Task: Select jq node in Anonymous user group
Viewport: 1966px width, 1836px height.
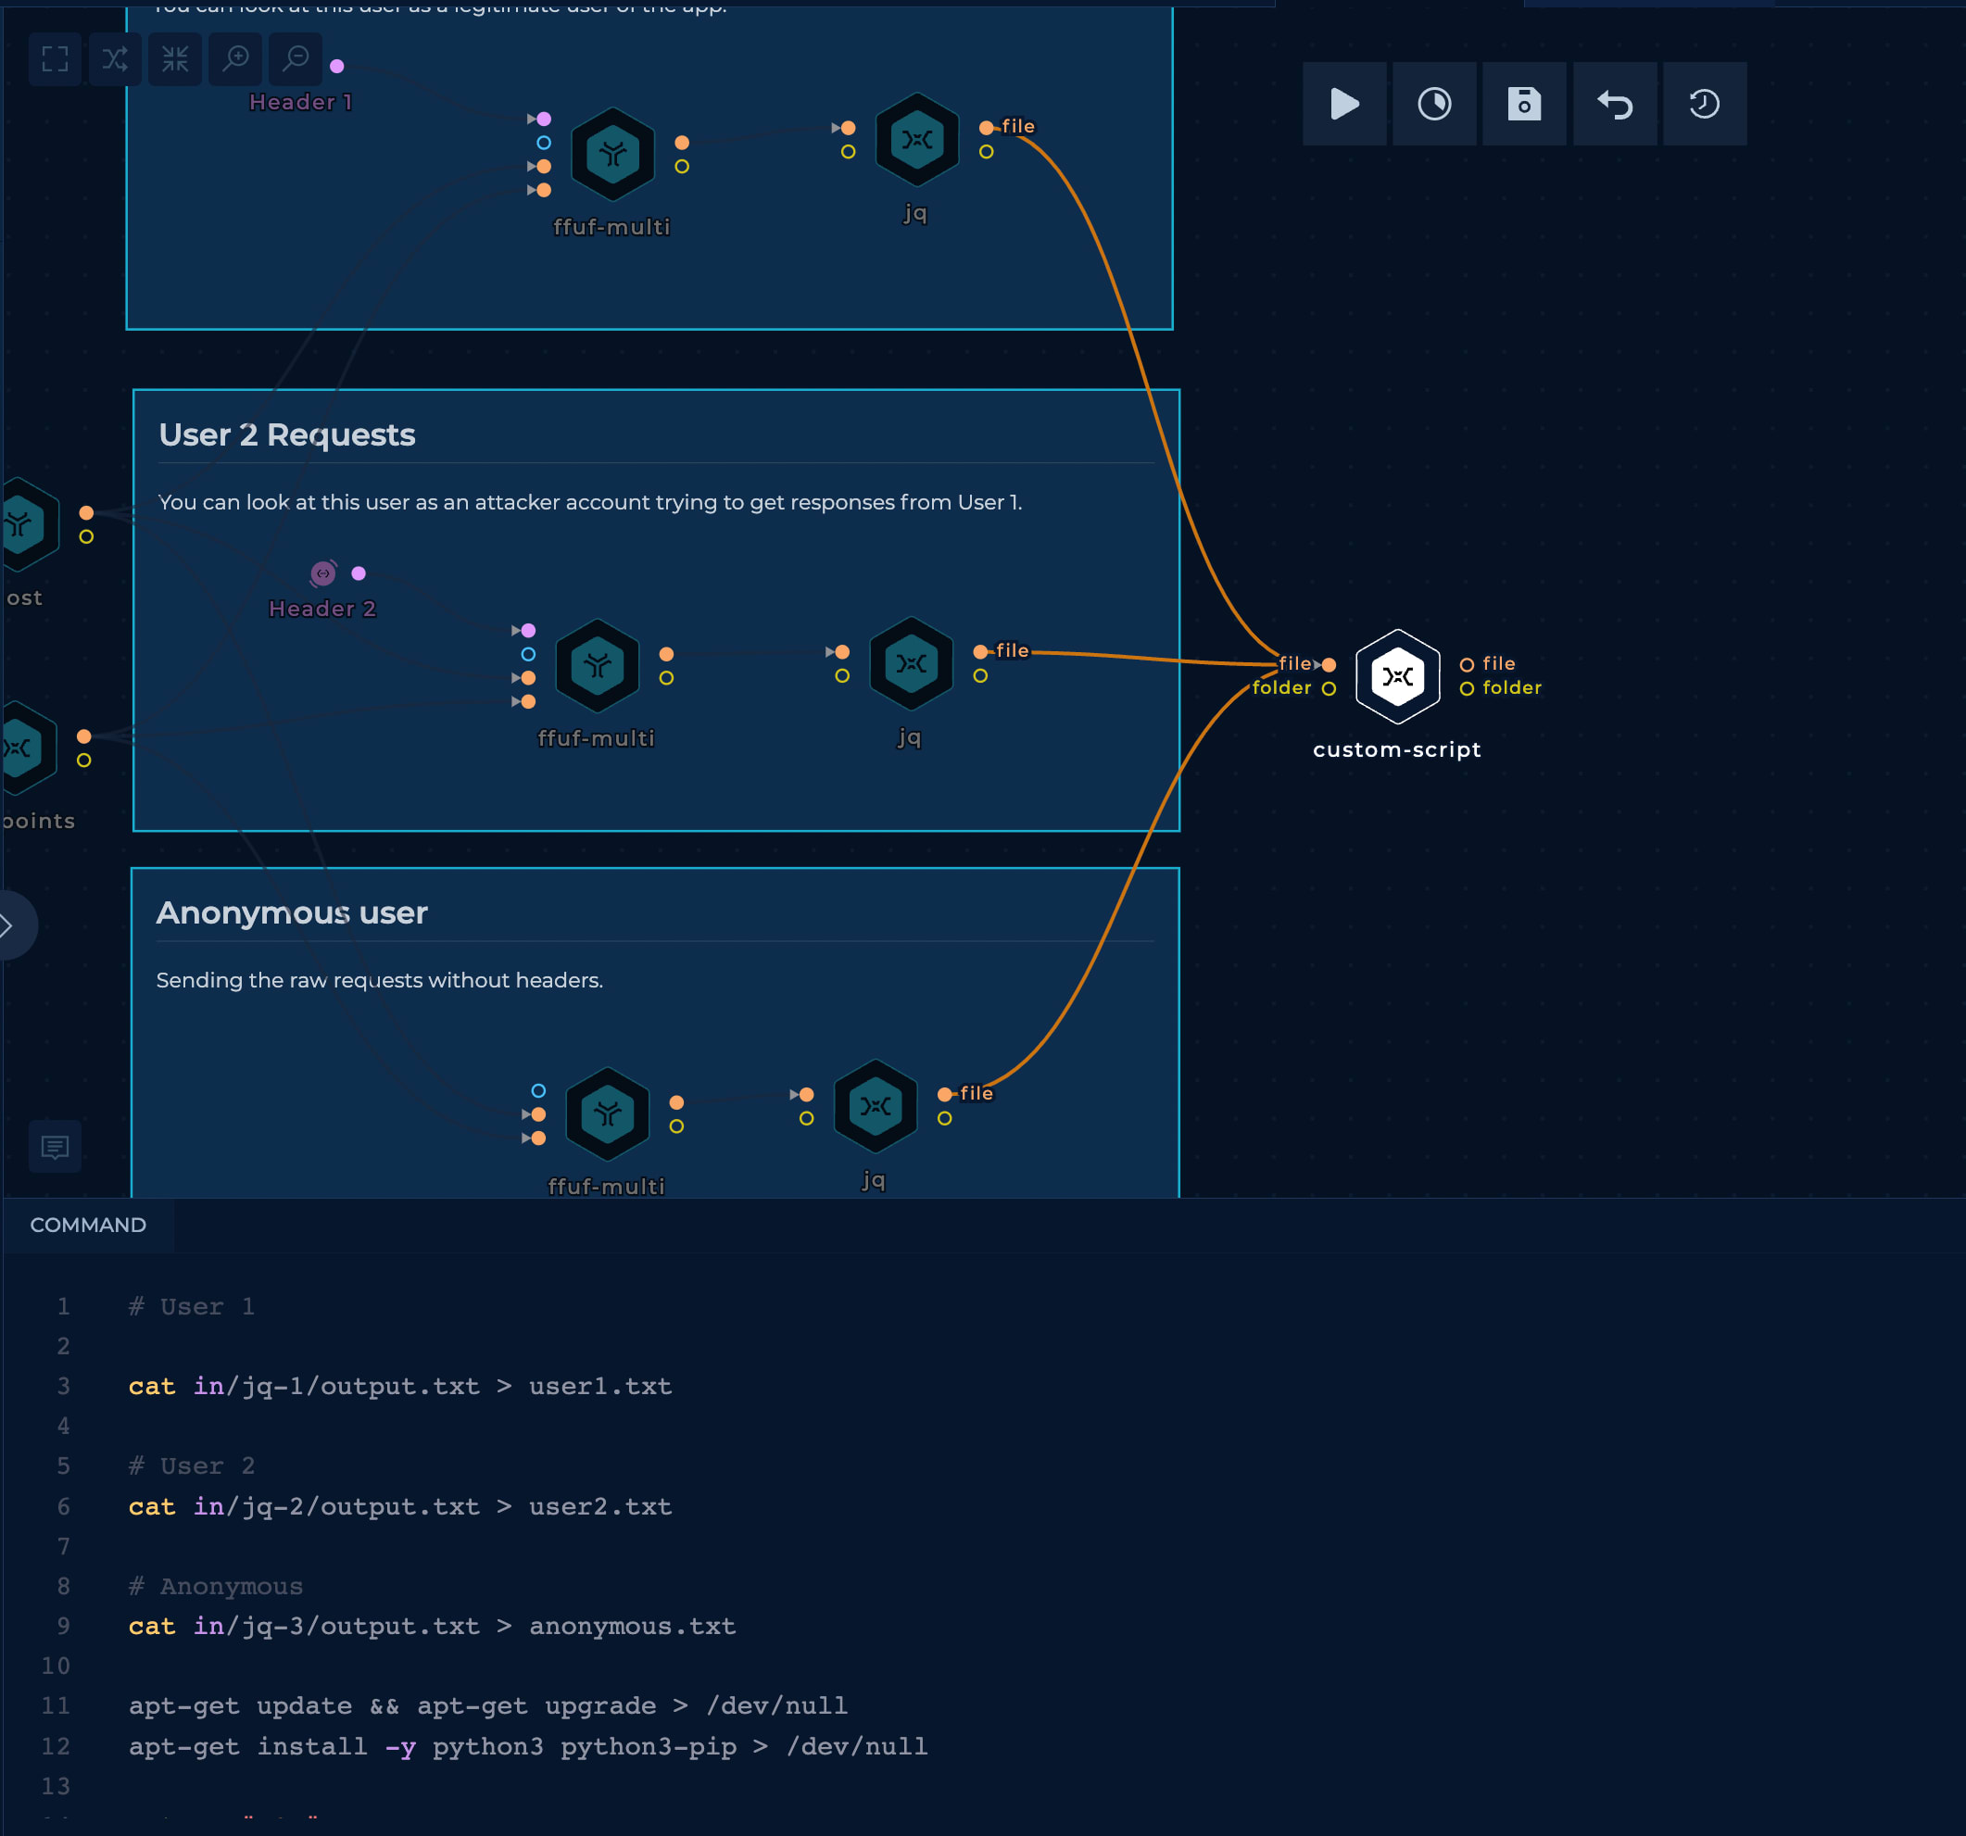Action: pyautogui.click(x=876, y=1106)
